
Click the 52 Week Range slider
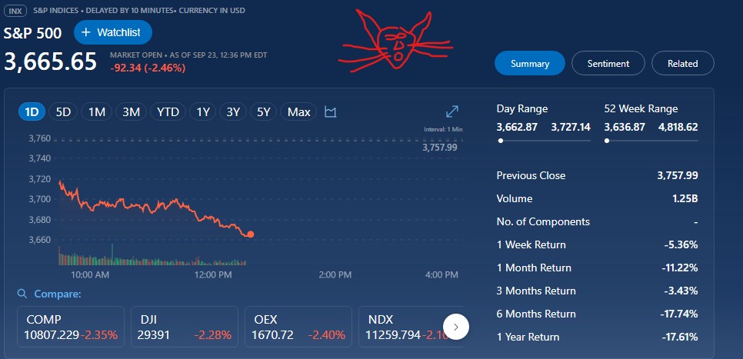(651, 141)
